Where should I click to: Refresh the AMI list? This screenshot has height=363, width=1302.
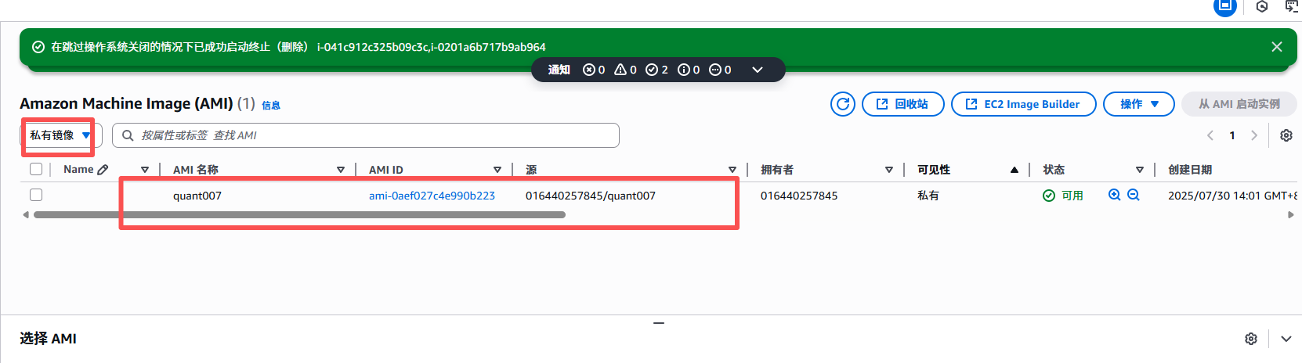point(843,104)
